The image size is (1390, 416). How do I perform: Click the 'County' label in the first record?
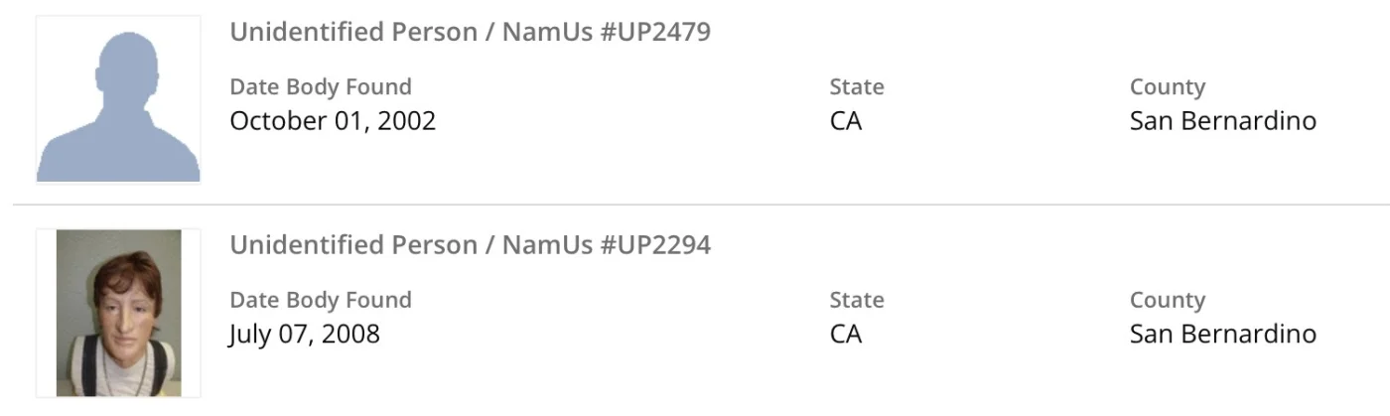click(x=1167, y=87)
